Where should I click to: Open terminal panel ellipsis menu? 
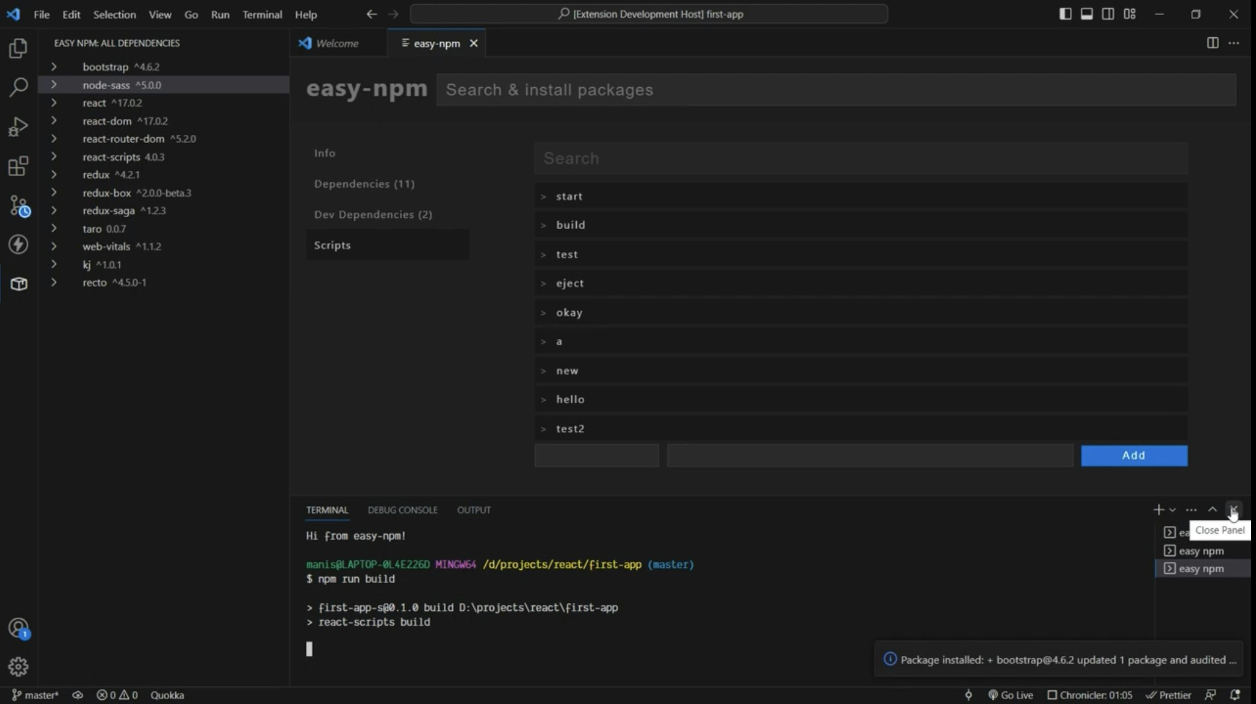[x=1192, y=510]
